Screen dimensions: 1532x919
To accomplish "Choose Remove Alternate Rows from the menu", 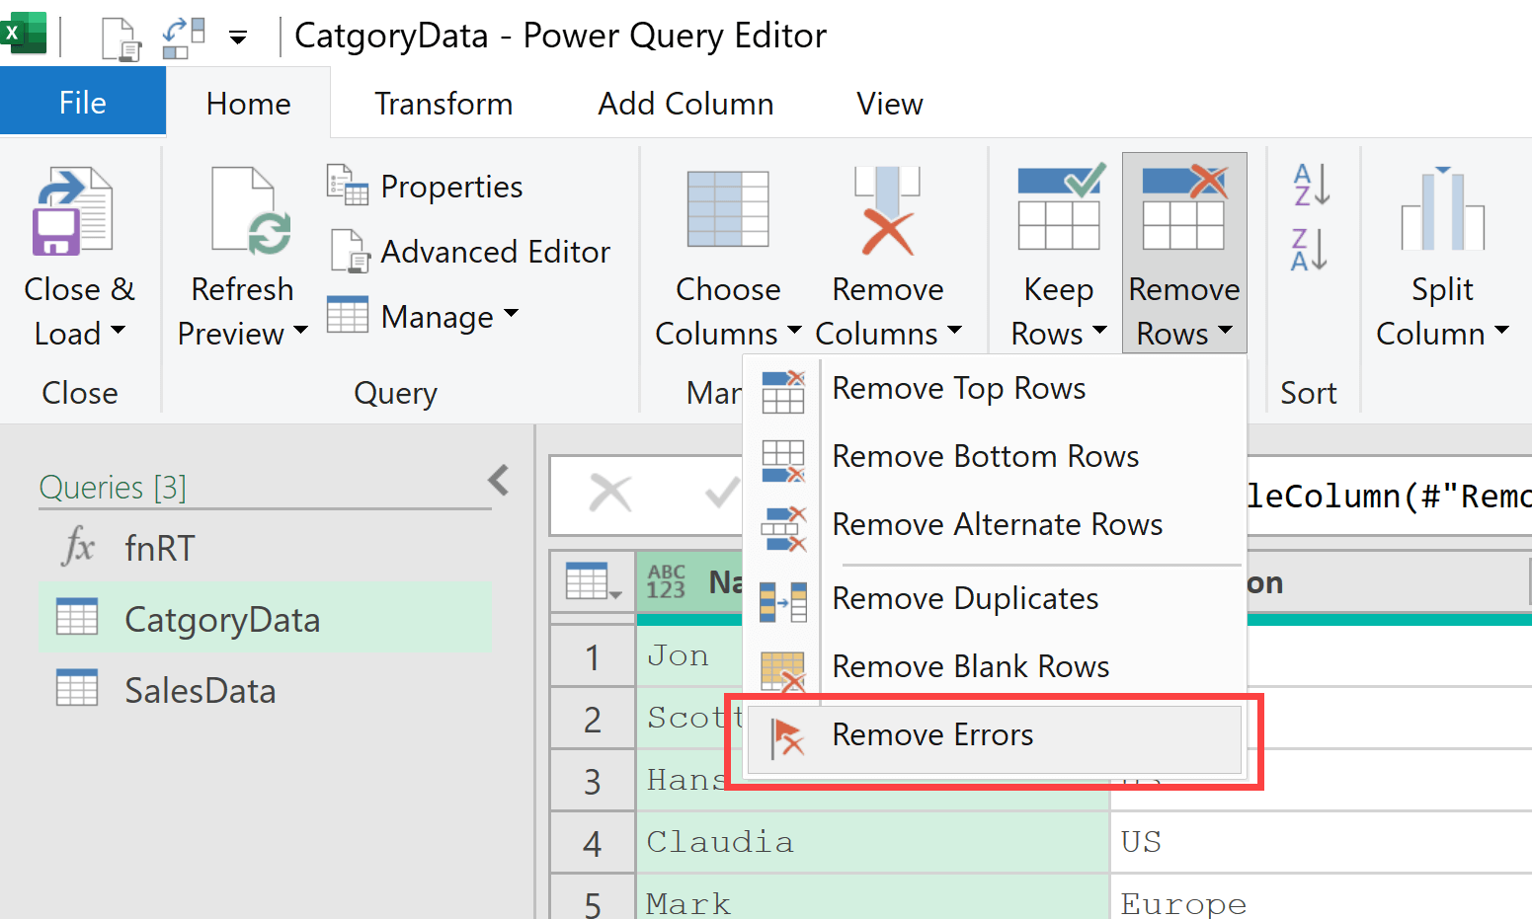I will [995, 525].
